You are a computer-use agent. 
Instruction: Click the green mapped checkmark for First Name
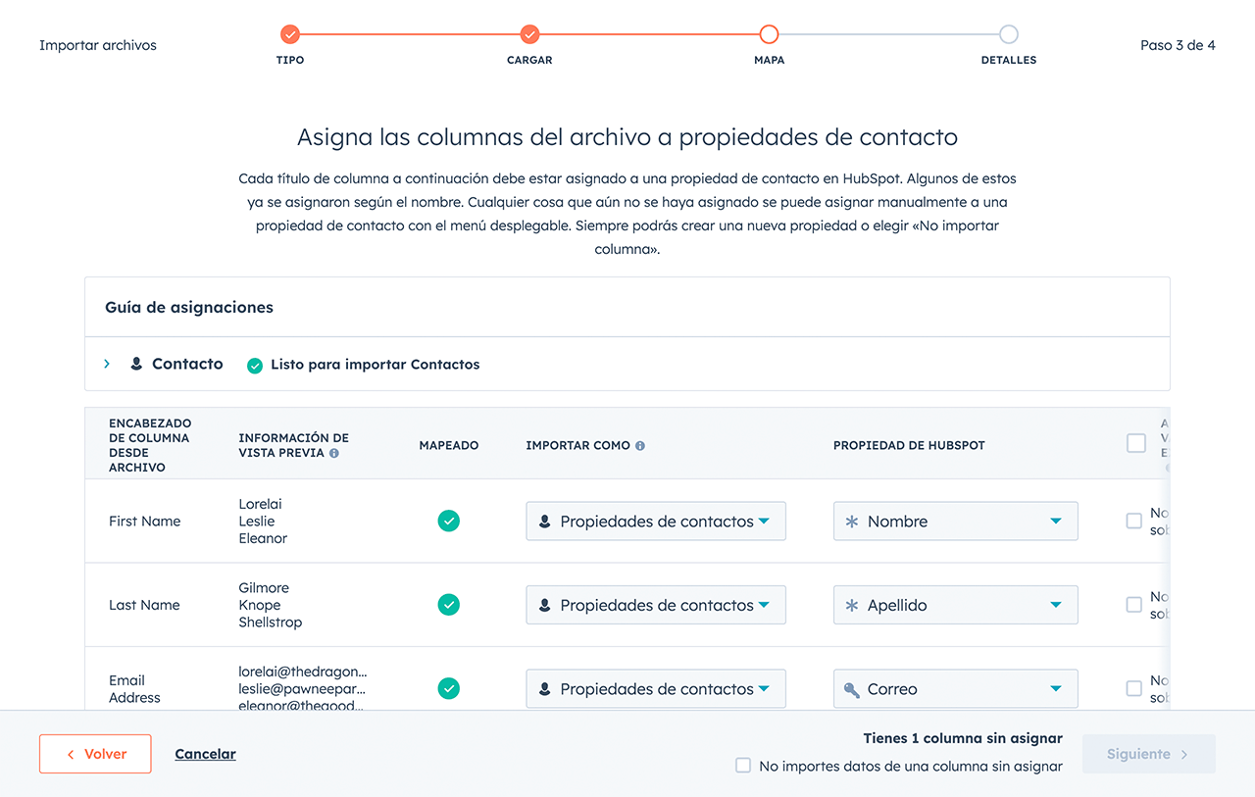pyautogui.click(x=449, y=522)
